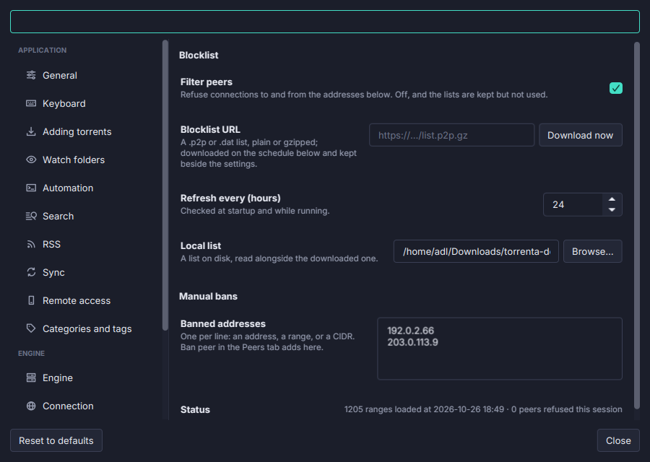Image resolution: width=650 pixels, height=462 pixels.
Task: Increase the refresh hours with up arrow
Action: pos(612,199)
